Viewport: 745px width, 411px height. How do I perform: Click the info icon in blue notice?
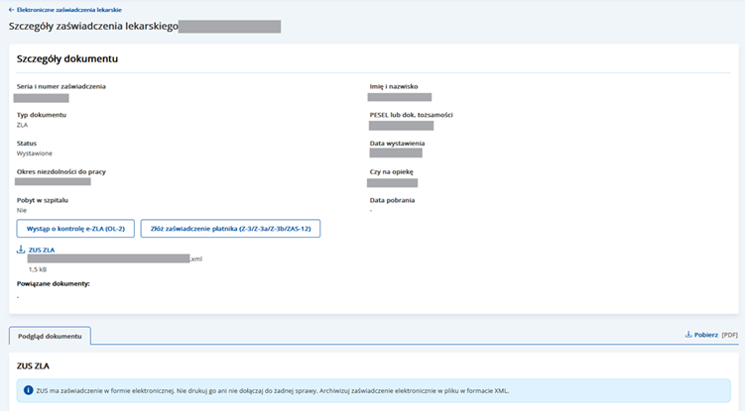27,390
